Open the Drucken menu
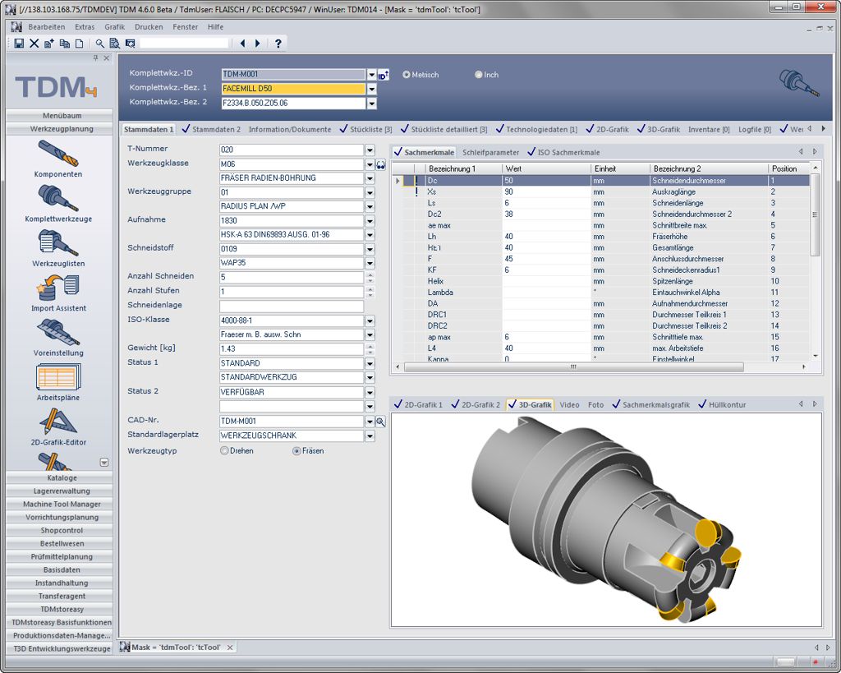The image size is (841, 673). pos(149,27)
